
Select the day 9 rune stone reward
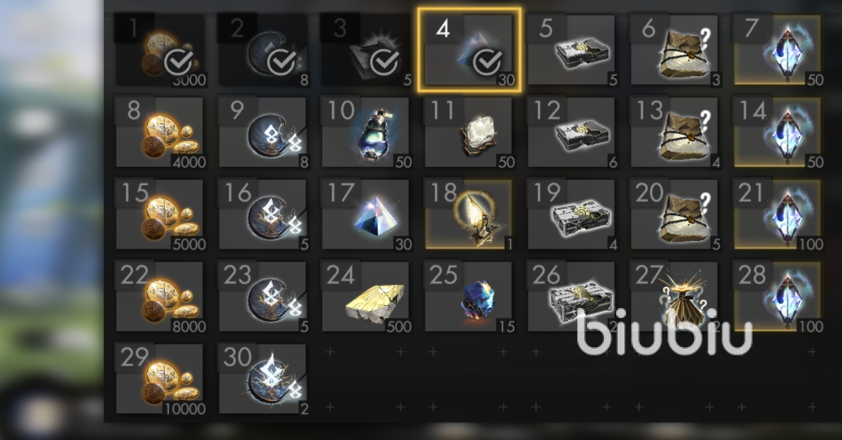point(263,132)
